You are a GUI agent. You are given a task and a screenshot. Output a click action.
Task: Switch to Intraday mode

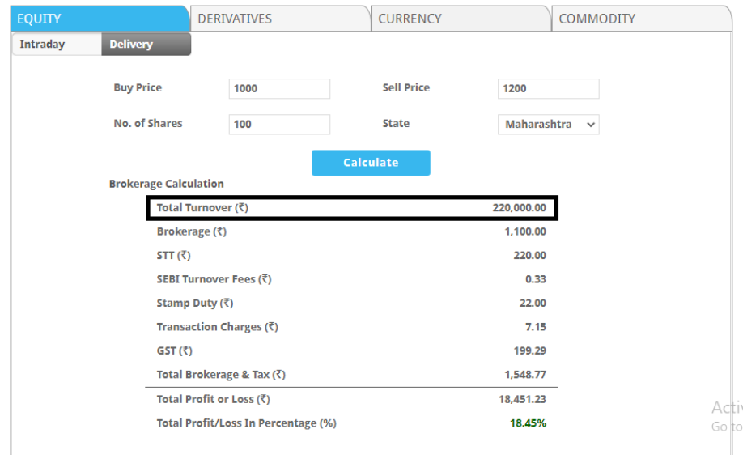56,45
